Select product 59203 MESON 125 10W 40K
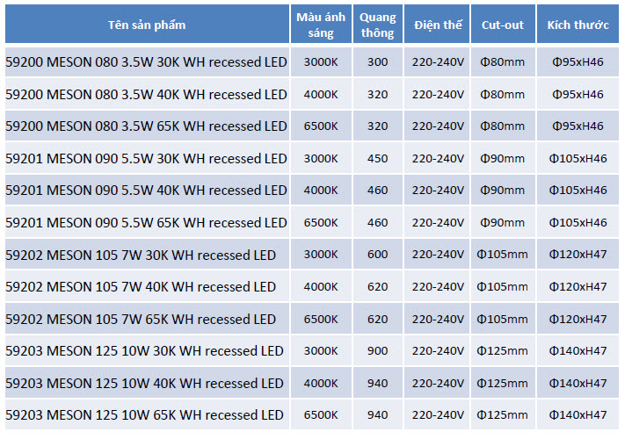The image size is (632, 439). pyautogui.click(x=144, y=383)
